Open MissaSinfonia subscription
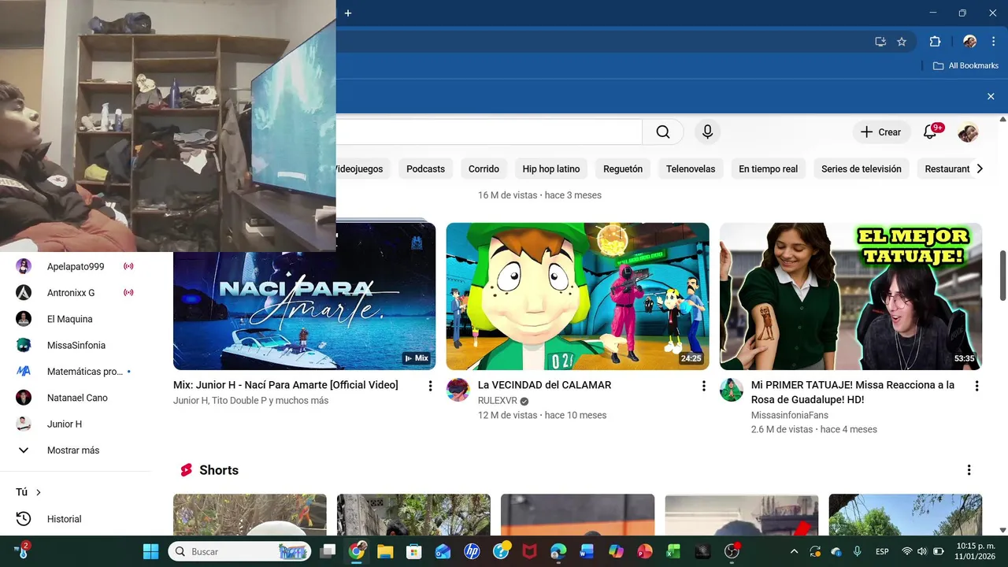The image size is (1008, 567). click(x=76, y=345)
